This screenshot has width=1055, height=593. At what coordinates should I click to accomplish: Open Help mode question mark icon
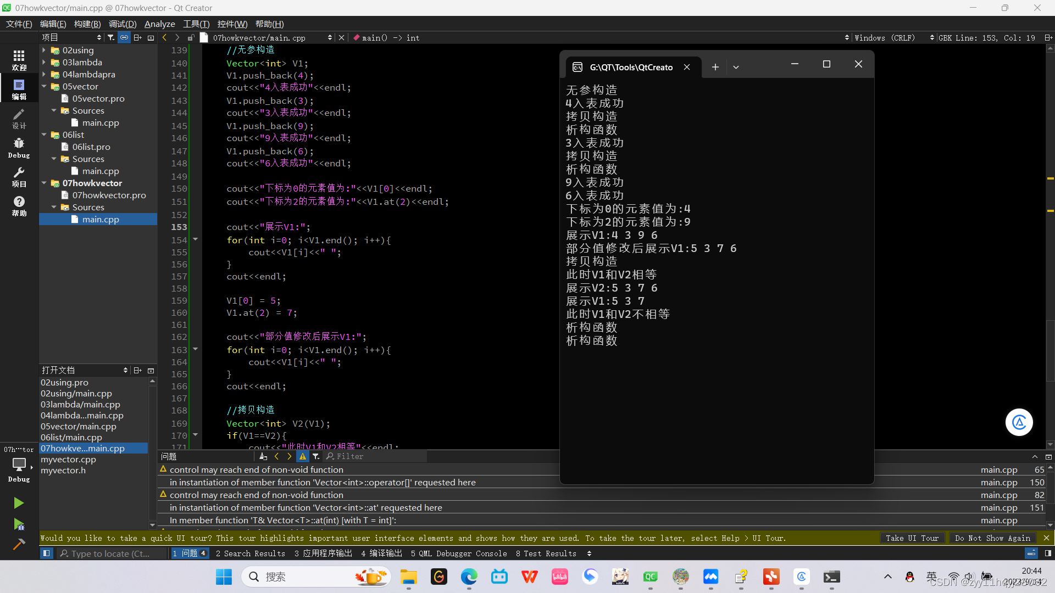tap(19, 206)
